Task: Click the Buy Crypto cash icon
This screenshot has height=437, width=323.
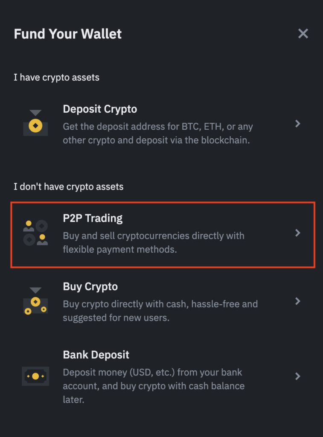Action: pos(35,301)
